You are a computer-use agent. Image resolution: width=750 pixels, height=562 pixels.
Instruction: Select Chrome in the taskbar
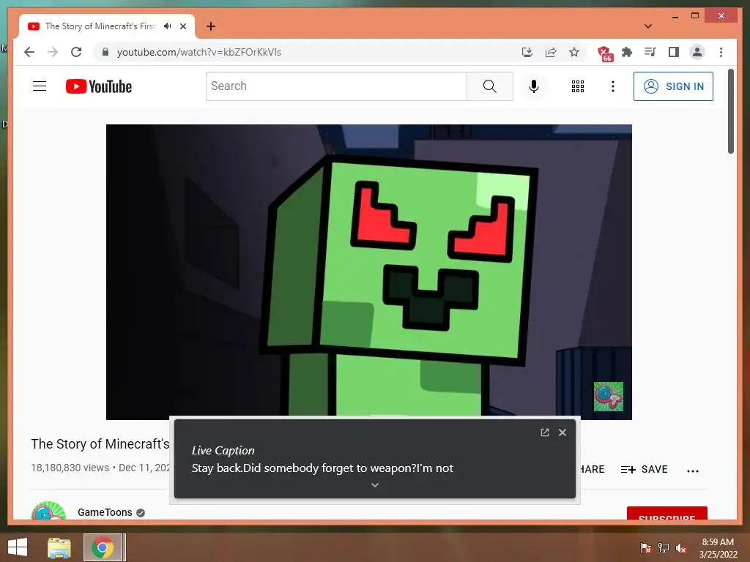point(103,547)
